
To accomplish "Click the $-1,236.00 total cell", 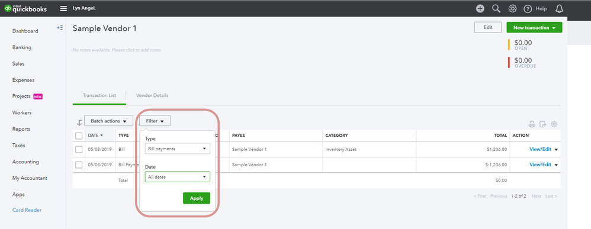I will tap(496, 165).
